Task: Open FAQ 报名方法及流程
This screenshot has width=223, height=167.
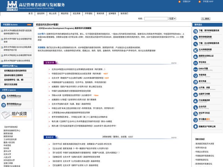Action: 11,84
